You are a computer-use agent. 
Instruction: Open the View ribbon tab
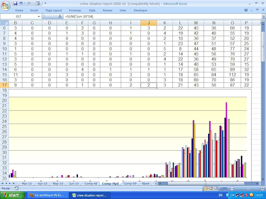point(123,10)
